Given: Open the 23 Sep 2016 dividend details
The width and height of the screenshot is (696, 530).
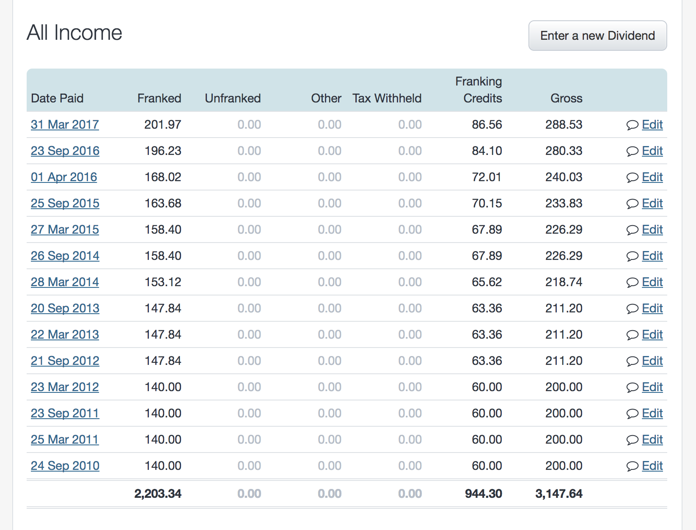Looking at the screenshot, I should point(65,151).
